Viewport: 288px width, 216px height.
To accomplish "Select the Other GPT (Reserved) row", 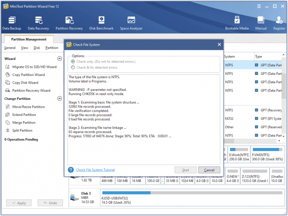I will tap(253, 127).
